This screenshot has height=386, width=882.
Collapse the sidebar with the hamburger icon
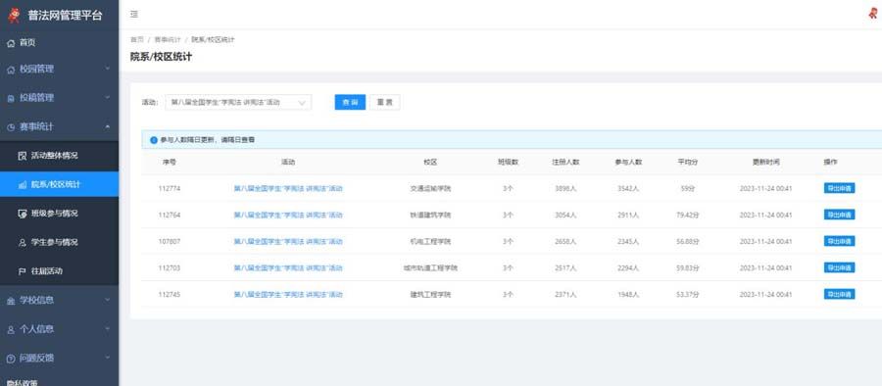click(x=134, y=15)
